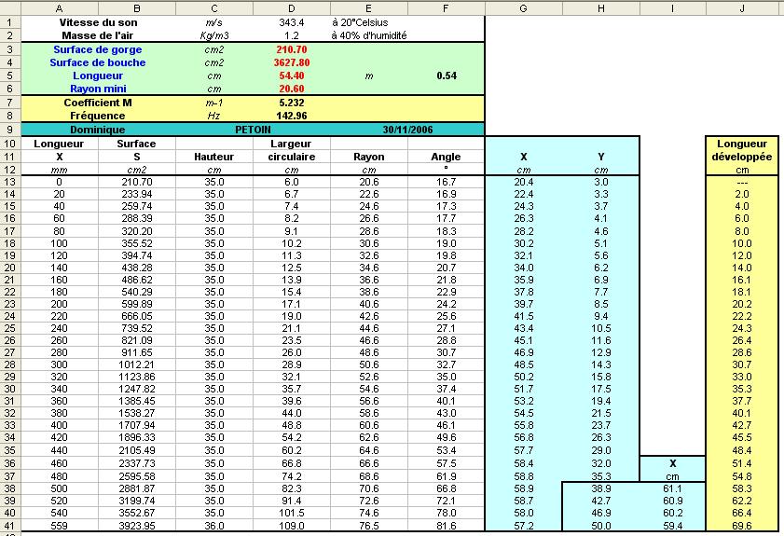Click cell with 'Vitesse du son'

coord(98,22)
